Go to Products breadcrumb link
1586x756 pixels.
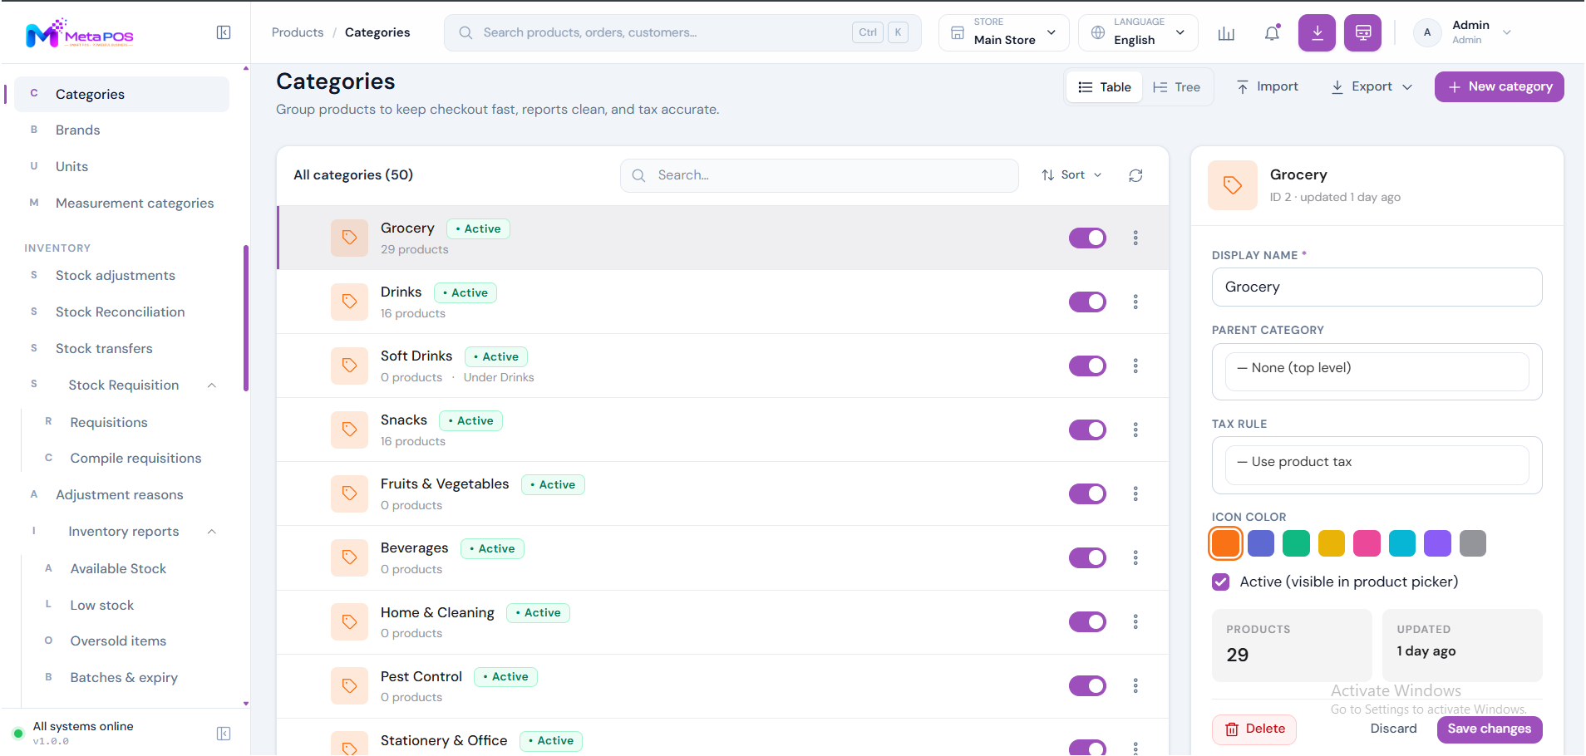(298, 32)
